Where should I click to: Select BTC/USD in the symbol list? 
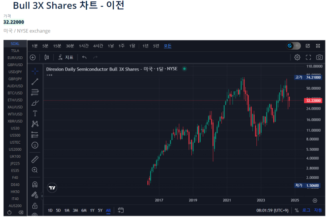tap(15, 93)
